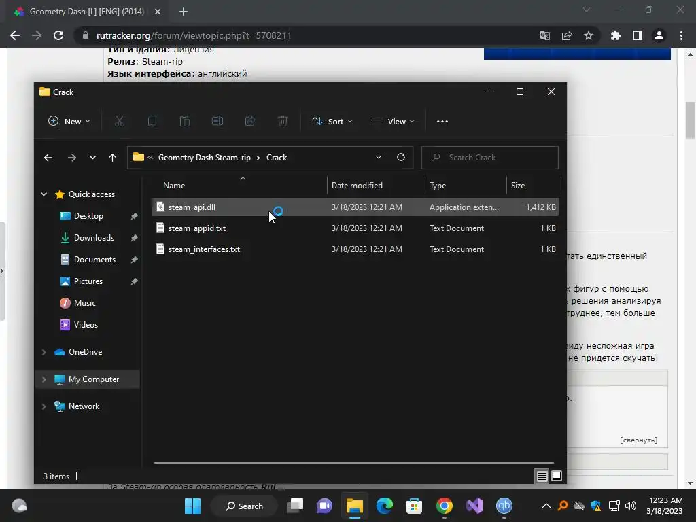Open Chrome tab search chevron

point(587,10)
